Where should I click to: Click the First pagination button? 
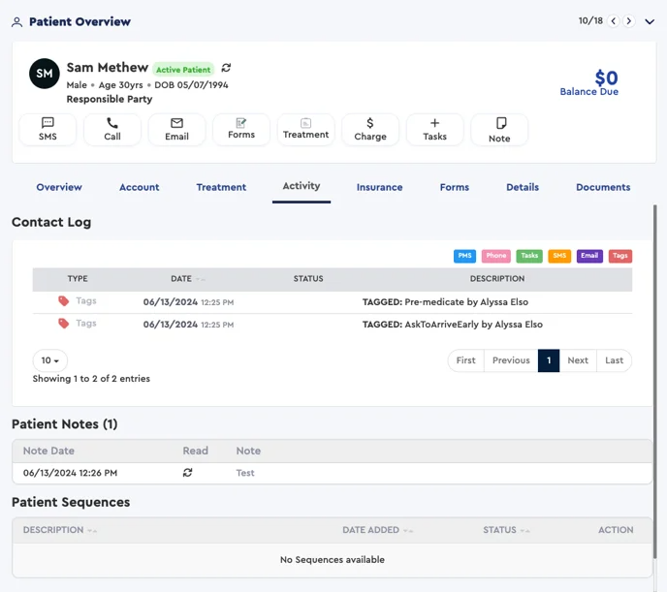(x=465, y=360)
